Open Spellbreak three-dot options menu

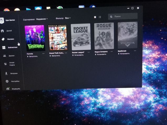point(135,51)
